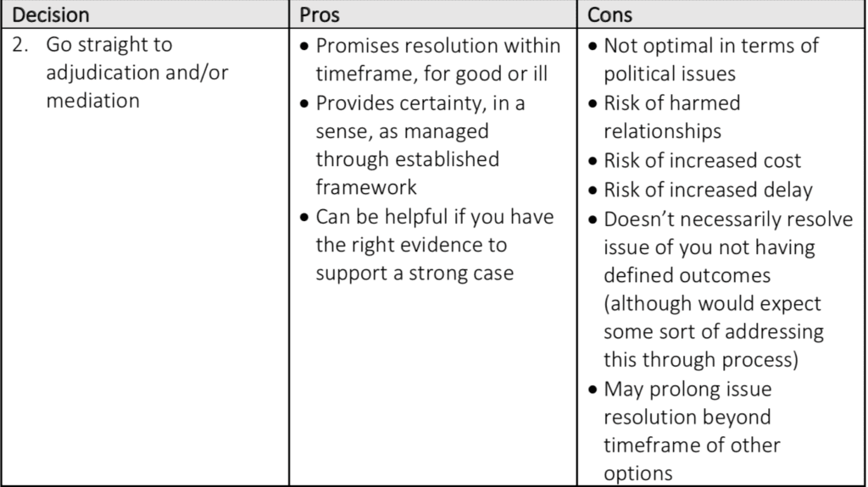Viewport: 868px width, 487px height.
Task: Click "Not optimal in terms of" bullet
Action: pyautogui.click(x=711, y=45)
